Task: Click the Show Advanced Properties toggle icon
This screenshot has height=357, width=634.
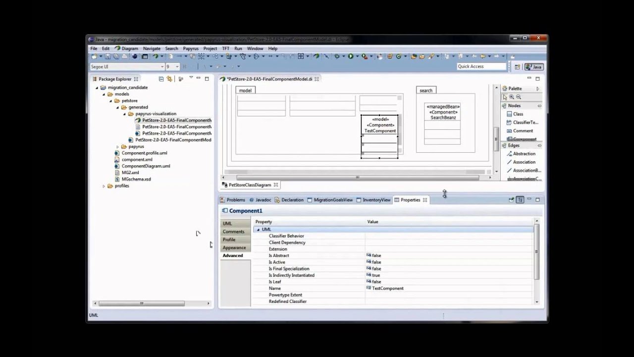Action: tap(520, 200)
